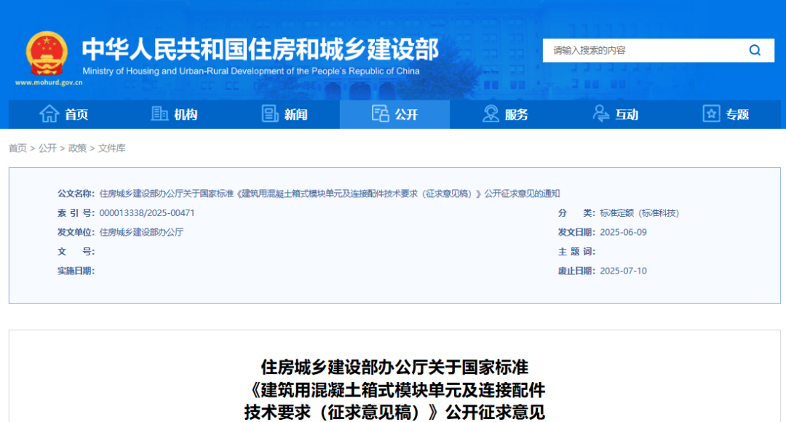
Task: Go to 公开 in the breadcrumb
Action: coord(47,148)
